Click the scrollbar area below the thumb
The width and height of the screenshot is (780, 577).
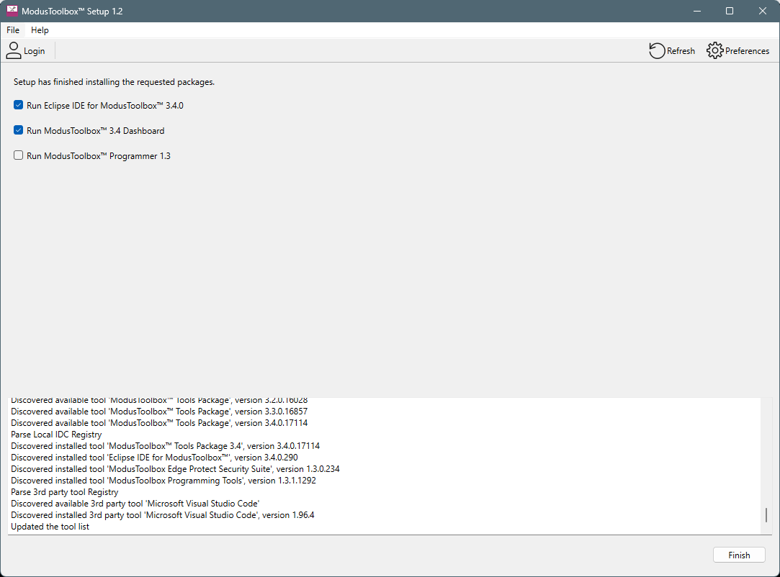click(x=765, y=531)
